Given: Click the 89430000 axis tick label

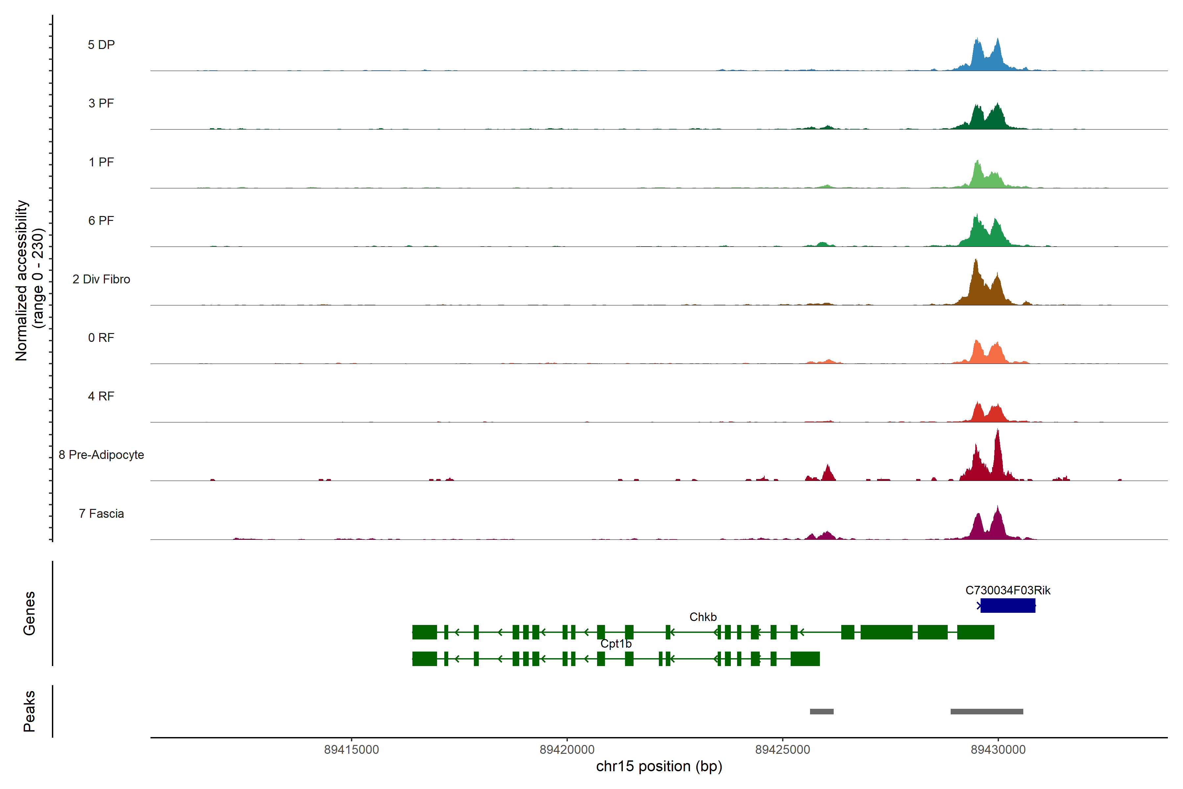Looking at the screenshot, I should point(998,750).
